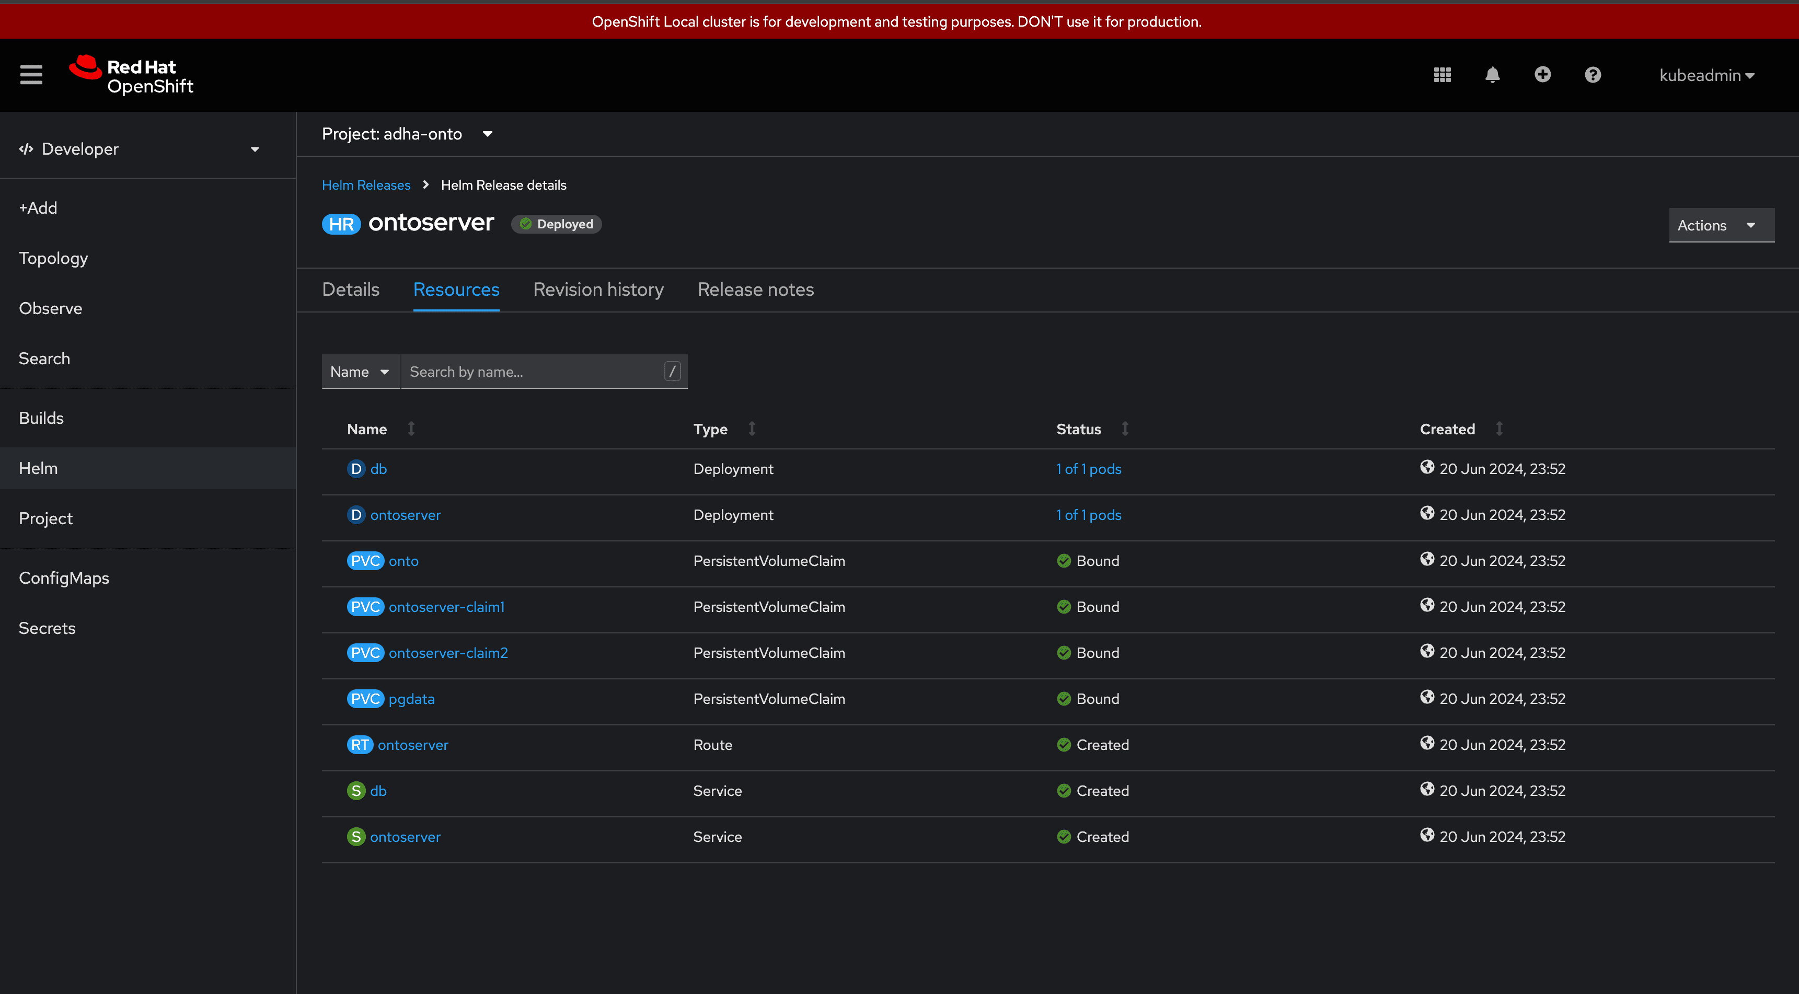Open the Actions dropdown button
The height and width of the screenshot is (994, 1799).
[1713, 224]
